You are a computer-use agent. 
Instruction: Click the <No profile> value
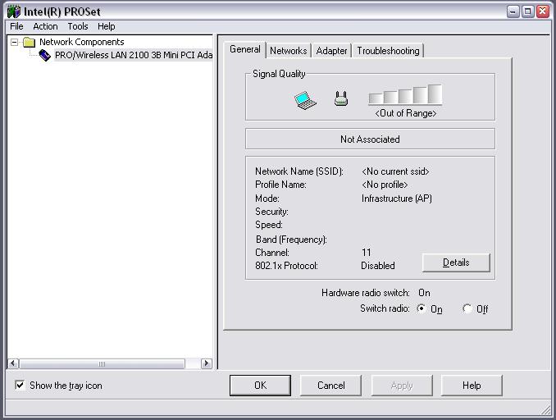pos(385,185)
